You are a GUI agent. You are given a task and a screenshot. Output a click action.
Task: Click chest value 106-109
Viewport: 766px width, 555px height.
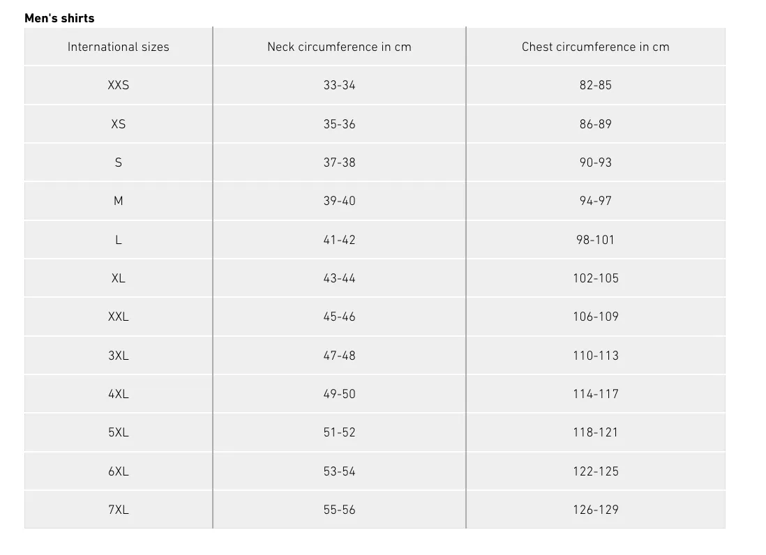(596, 317)
